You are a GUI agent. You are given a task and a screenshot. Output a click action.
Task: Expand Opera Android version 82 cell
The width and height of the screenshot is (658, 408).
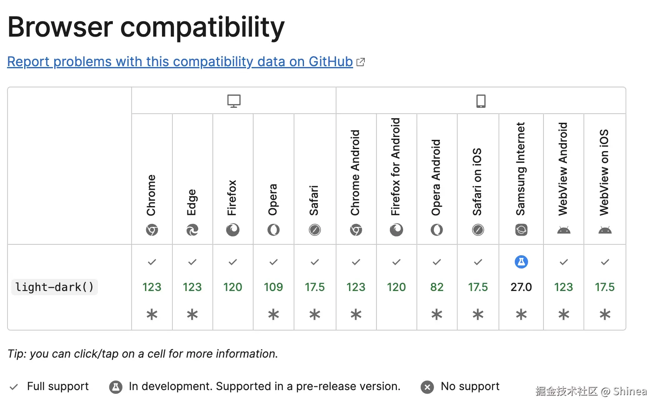pos(437,287)
